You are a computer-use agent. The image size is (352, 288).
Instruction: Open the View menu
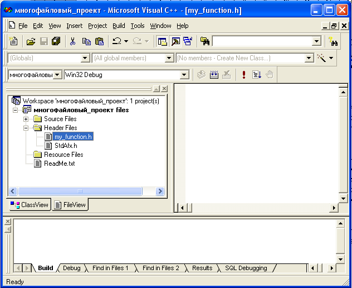click(x=55, y=26)
